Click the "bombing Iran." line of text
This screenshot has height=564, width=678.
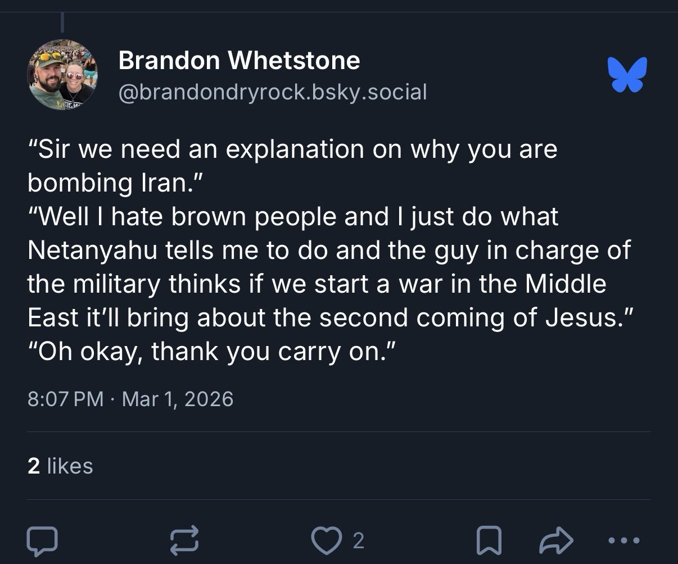point(115,183)
